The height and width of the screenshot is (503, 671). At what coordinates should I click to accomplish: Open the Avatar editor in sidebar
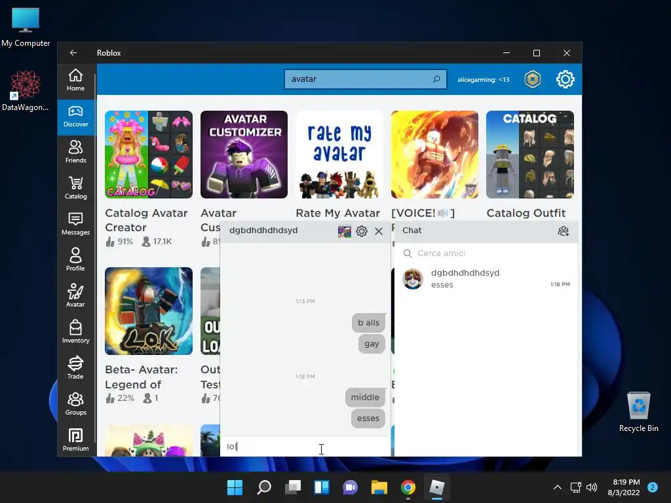[x=75, y=296]
